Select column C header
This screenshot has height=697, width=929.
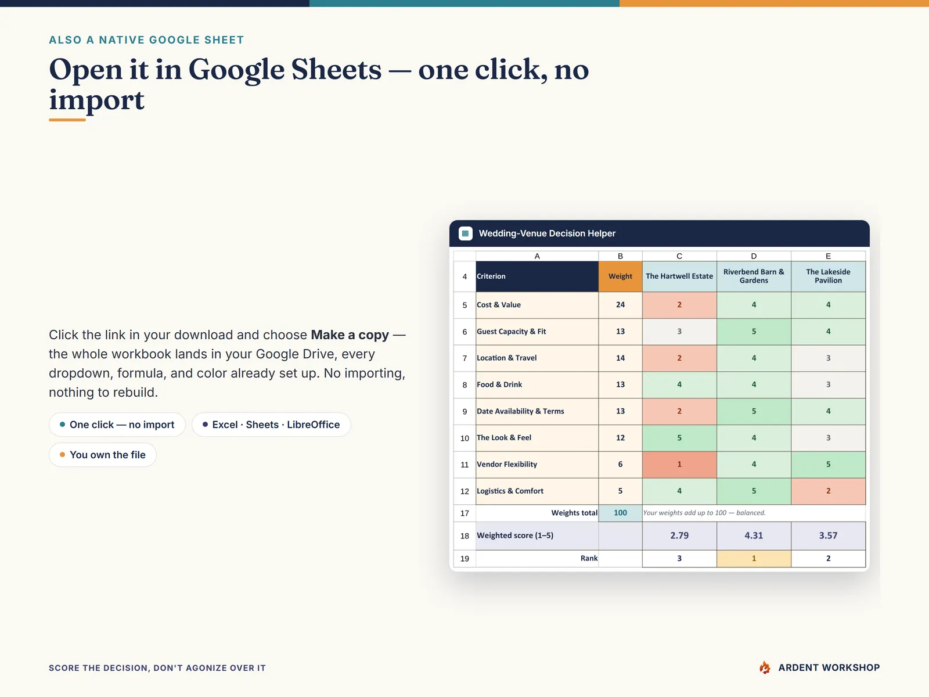[679, 256]
